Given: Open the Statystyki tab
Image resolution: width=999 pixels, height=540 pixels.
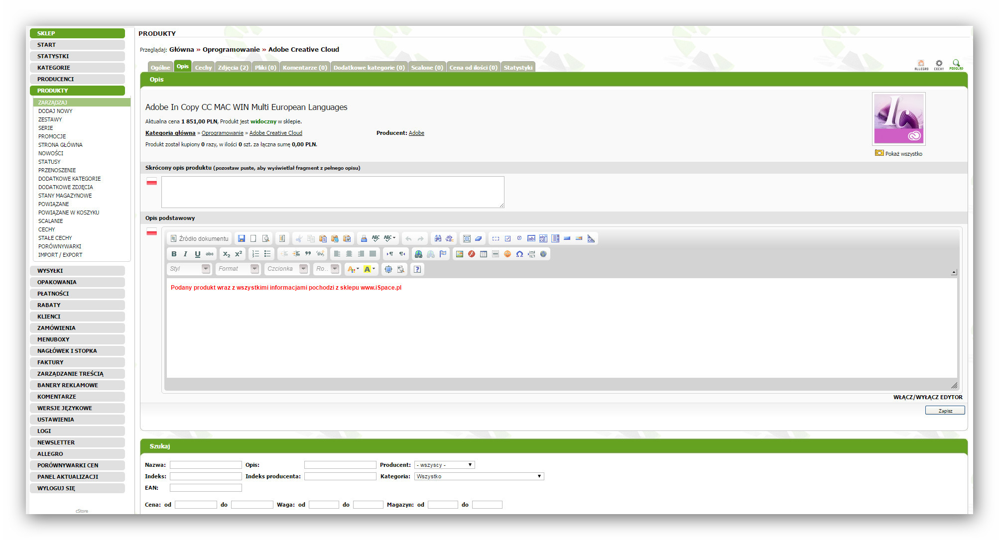Looking at the screenshot, I should pos(518,67).
